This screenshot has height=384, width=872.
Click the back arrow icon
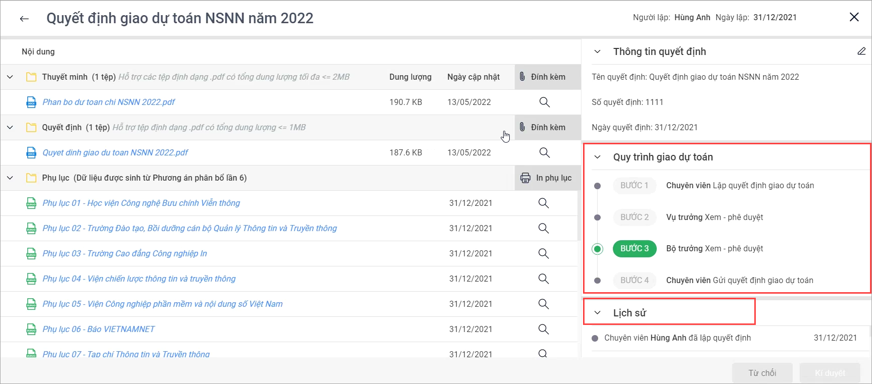coord(24,19)
